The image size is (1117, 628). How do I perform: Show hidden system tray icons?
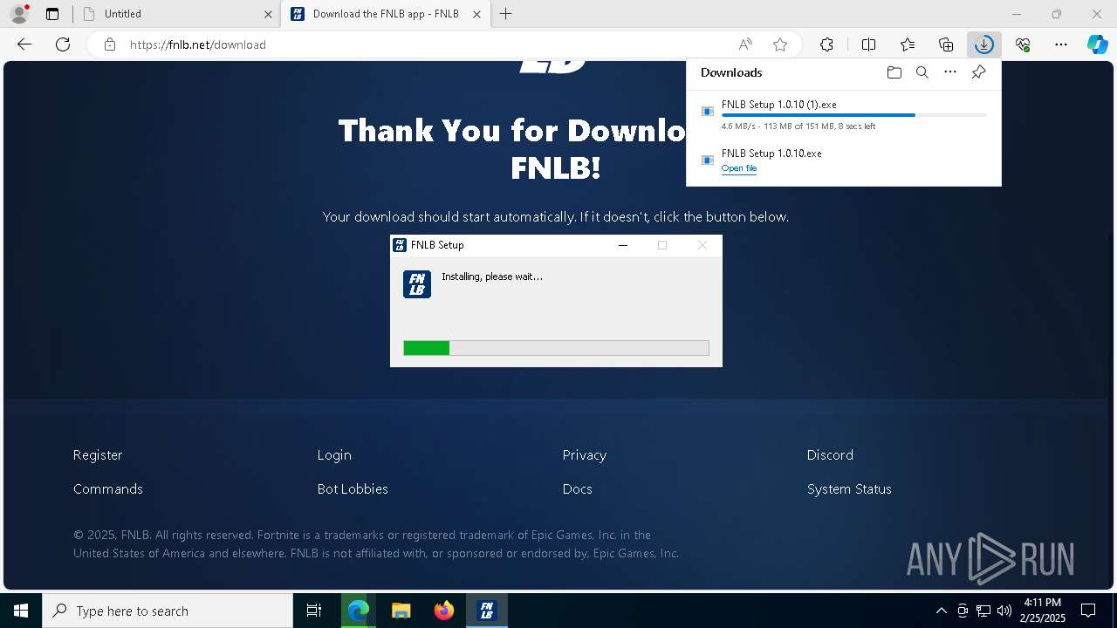941,611
